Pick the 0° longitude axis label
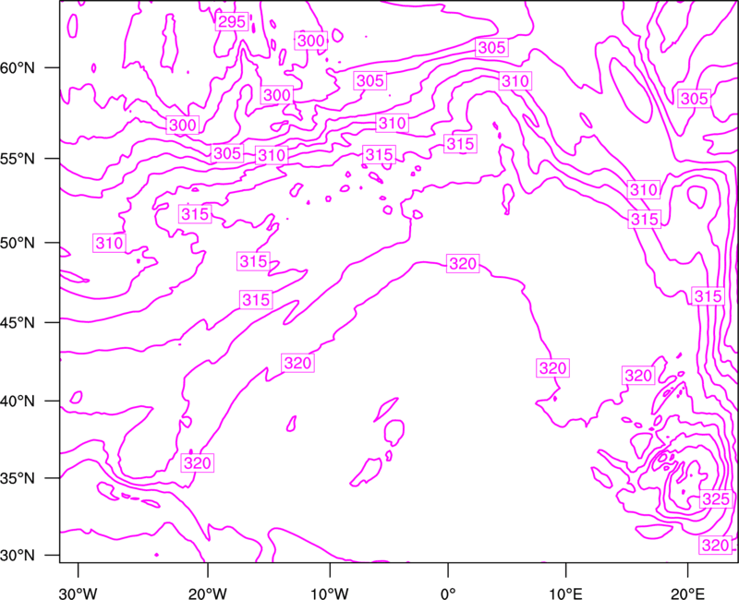Screen dimensions: 739x600 448,594
